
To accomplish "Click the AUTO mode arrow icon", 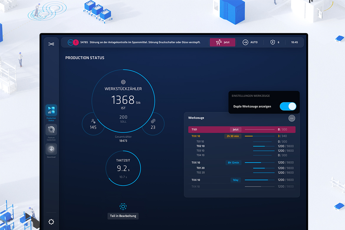I will pos(245,42).
